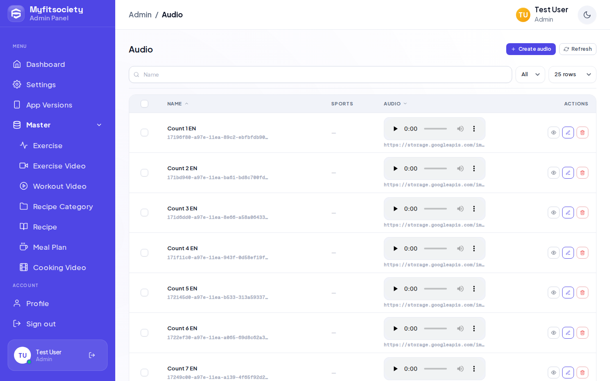View details of Count 3 EN audio
This screenshot has width=610, height=381.
[554, 213]
